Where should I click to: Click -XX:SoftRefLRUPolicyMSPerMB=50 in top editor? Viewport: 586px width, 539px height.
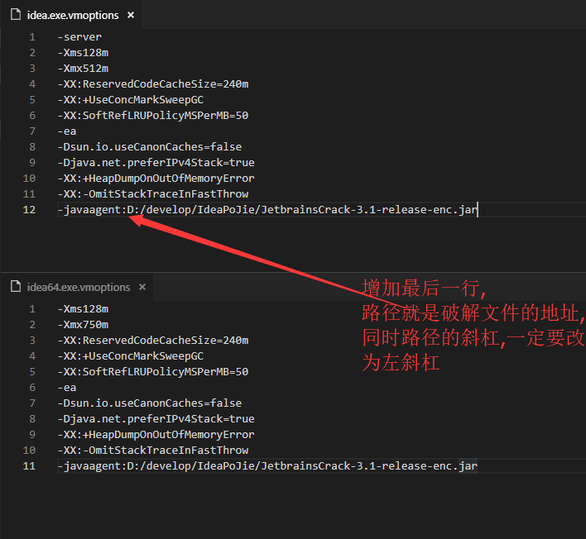[x=153, y=116]
